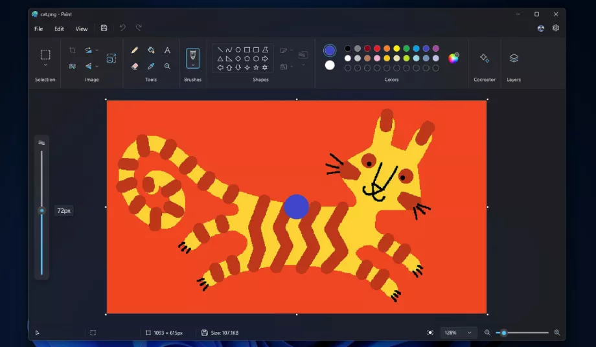The width and height of the screenshot is (596, 347).
Task: Select the Fill bucket tool
Action: click(151, 50)
